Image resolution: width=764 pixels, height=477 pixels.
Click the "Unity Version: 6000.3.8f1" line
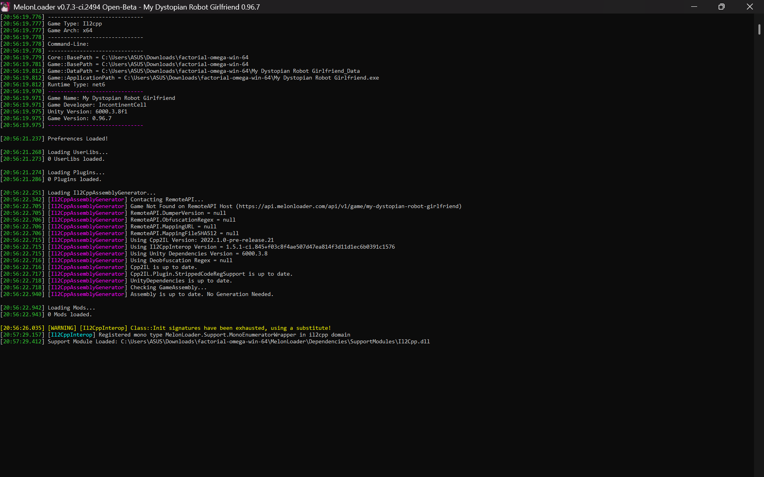pyautogui.click(x=64, y=111)
